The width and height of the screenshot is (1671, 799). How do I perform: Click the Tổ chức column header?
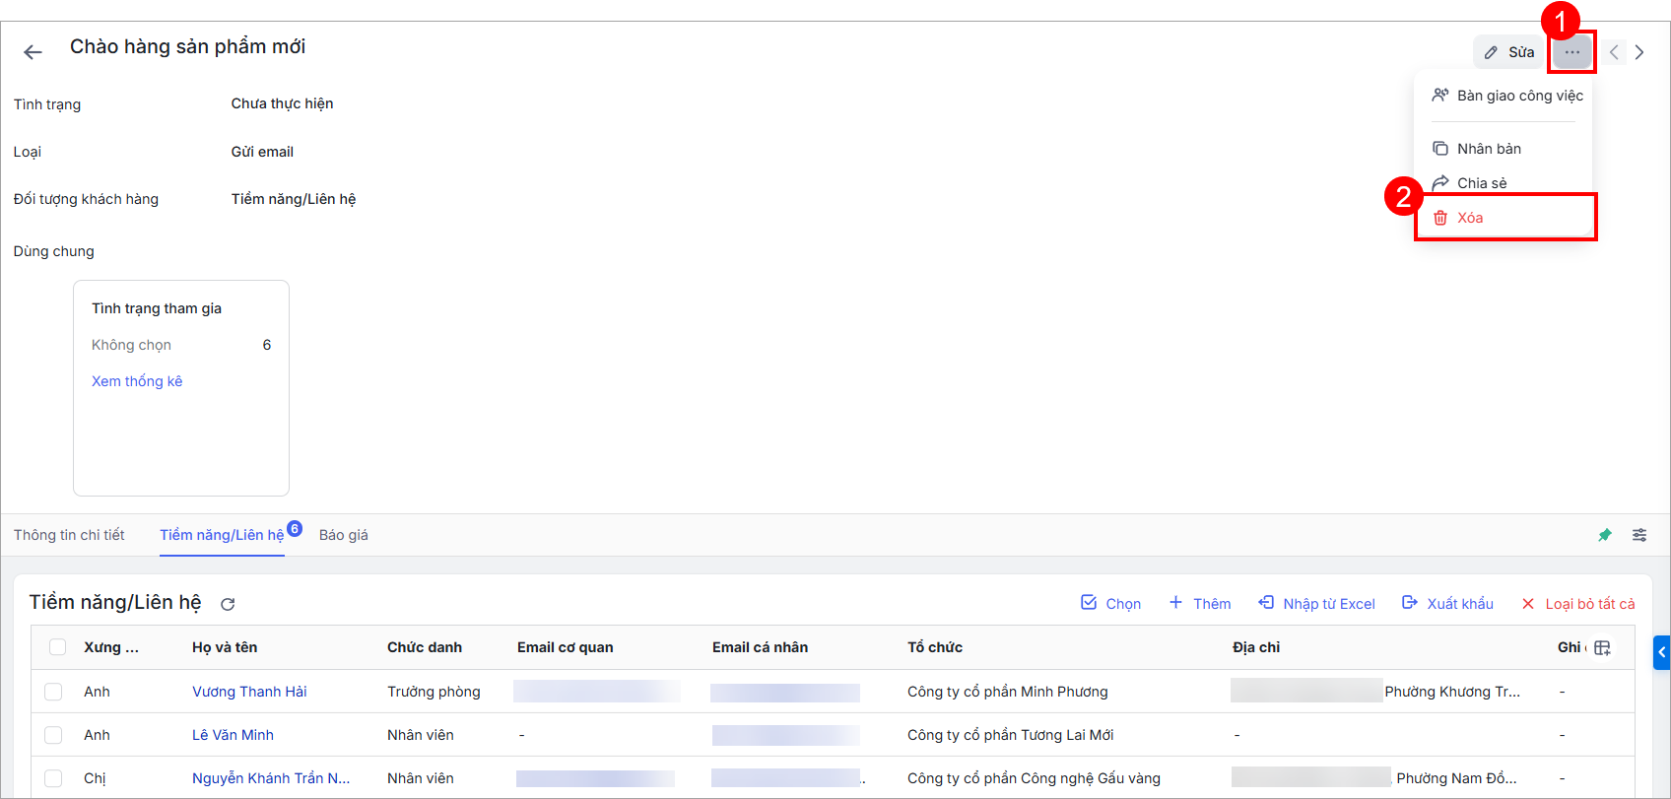tap(935, 647)
